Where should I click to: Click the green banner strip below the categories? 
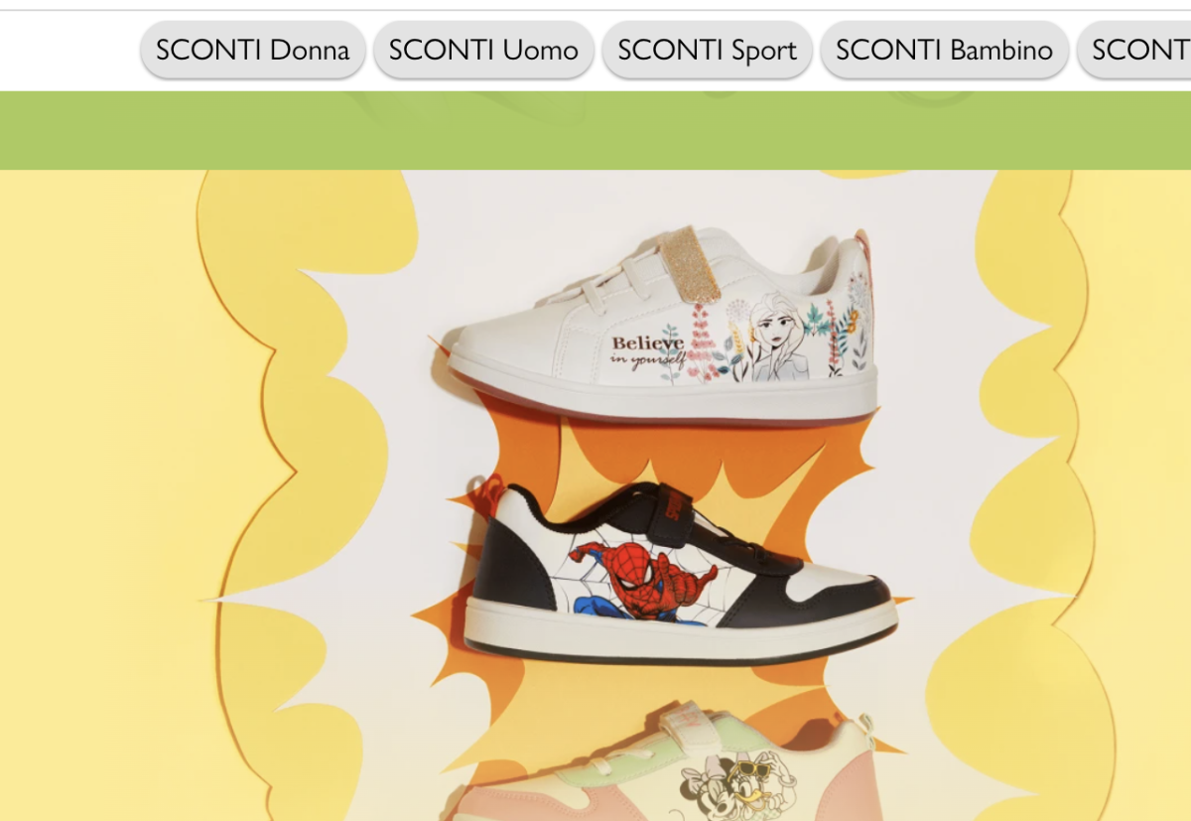595,130
